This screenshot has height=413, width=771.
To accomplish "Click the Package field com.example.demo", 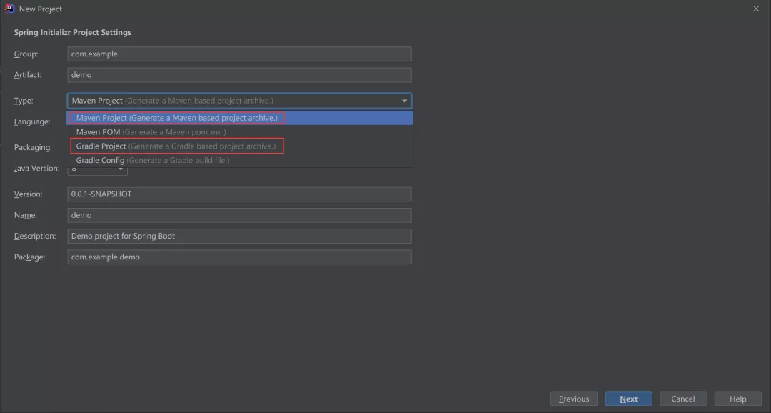I will (239, 257).
